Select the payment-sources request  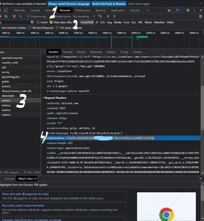(20, 58)
